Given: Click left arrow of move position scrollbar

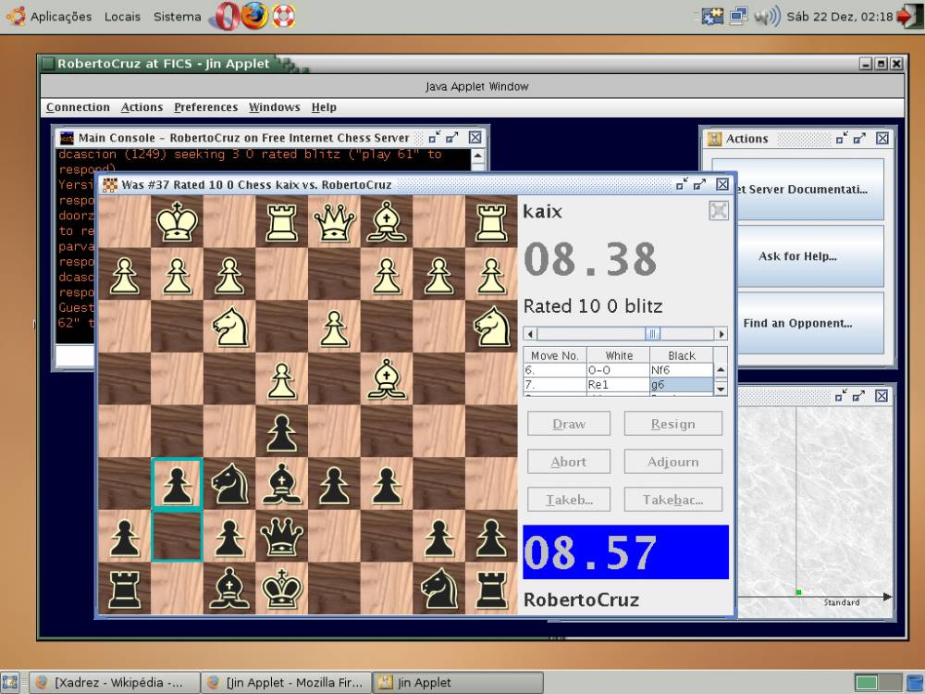Looking at the screenshot, I should [x=530, y=333].
